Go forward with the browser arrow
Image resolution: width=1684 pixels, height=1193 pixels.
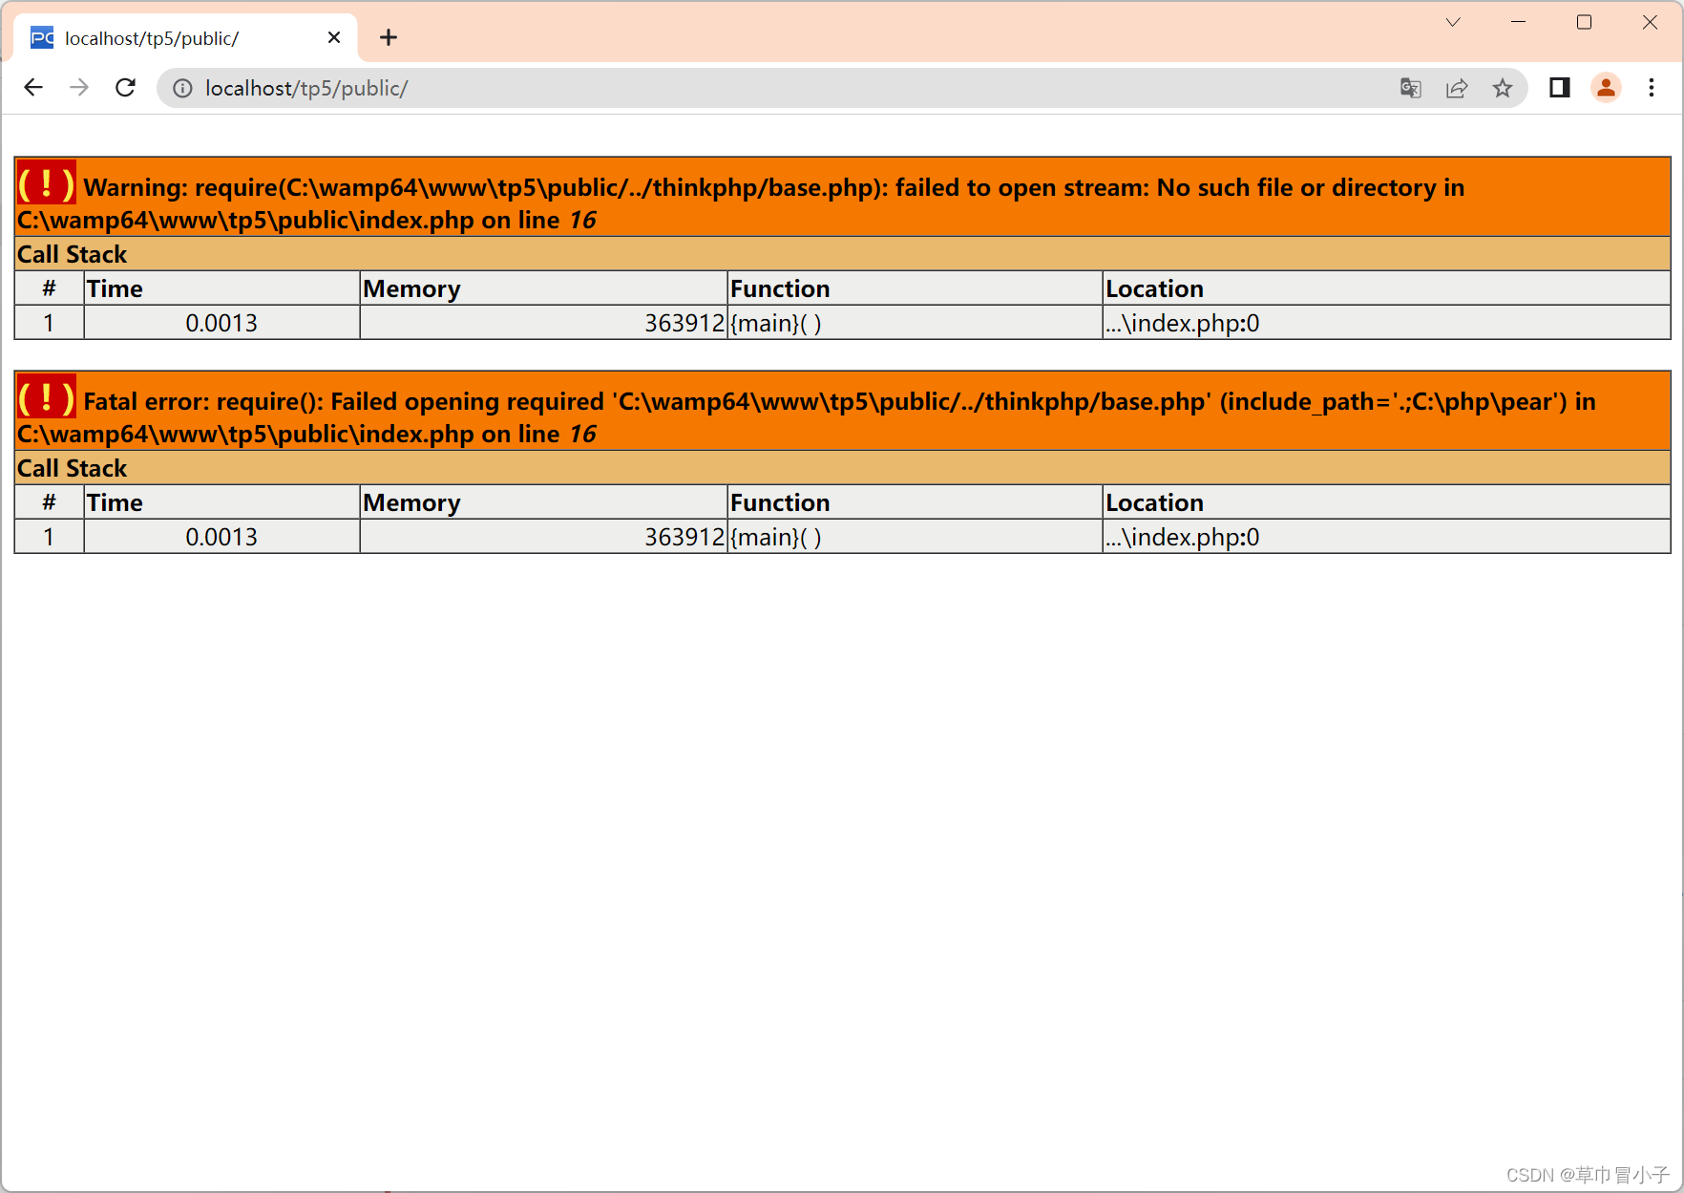click(x=79, y=88)
